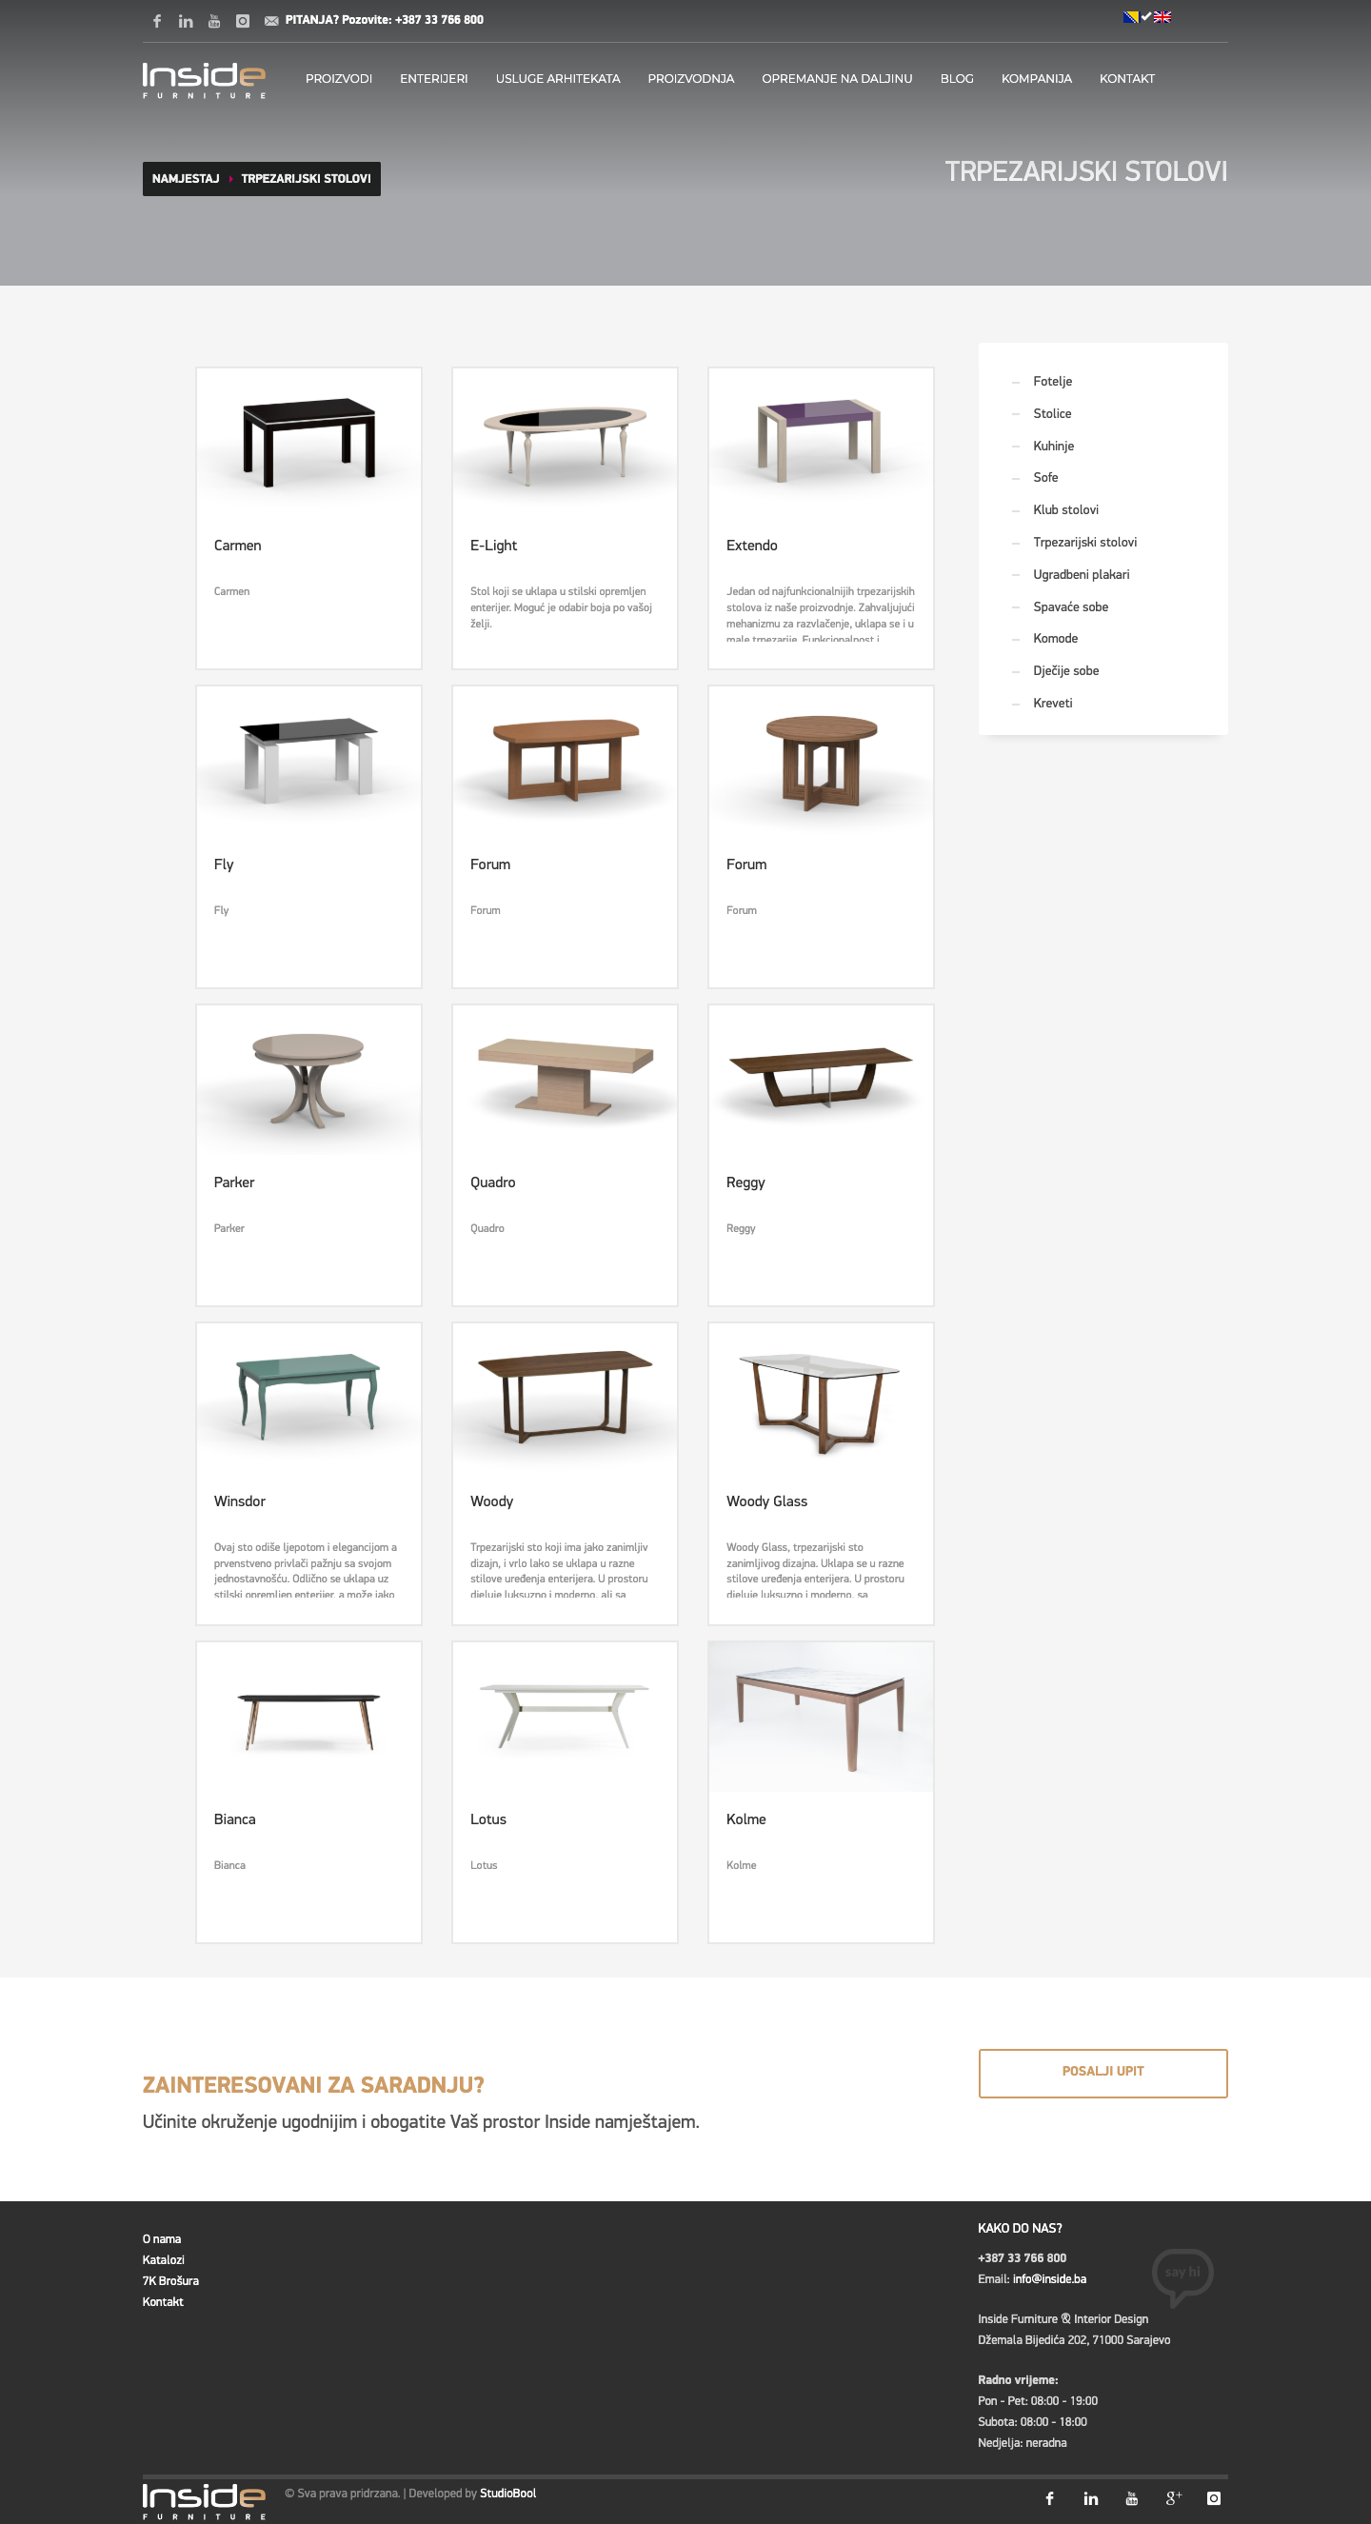Open the Google Plus icon in the footer
Image resolution: width=1371 pixels, height=2524 pixels.
pos(1173,2497)
